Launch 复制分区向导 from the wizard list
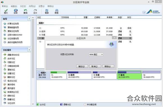The image size is (163, 107). coord(11,31)
